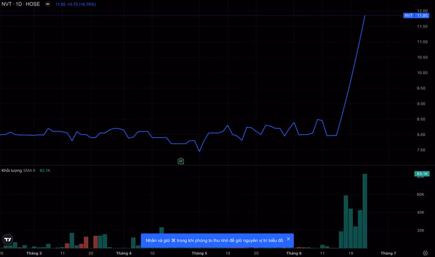Image resolution: width=435 pixels, height=257 pixels.
Task: Click the 12.00 level on price scale
Action: point(422,11)
